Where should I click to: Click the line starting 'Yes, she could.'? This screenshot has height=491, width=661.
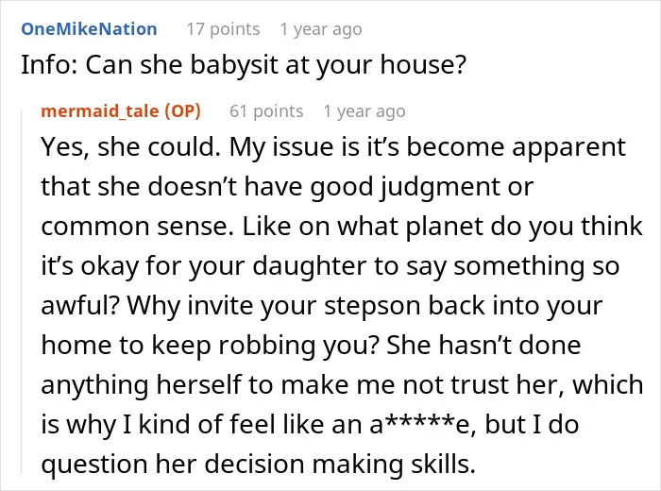(333, 147)
